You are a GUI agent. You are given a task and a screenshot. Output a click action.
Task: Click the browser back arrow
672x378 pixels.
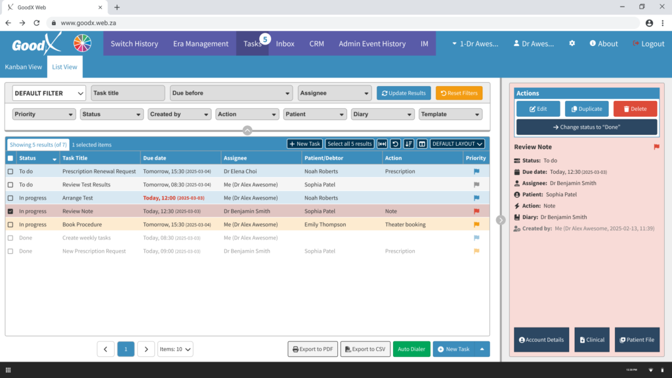point(8,23)
